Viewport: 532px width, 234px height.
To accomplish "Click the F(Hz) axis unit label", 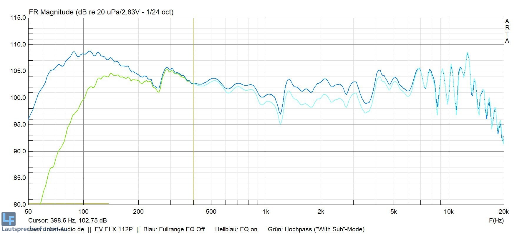I will (x=496, y=220).
